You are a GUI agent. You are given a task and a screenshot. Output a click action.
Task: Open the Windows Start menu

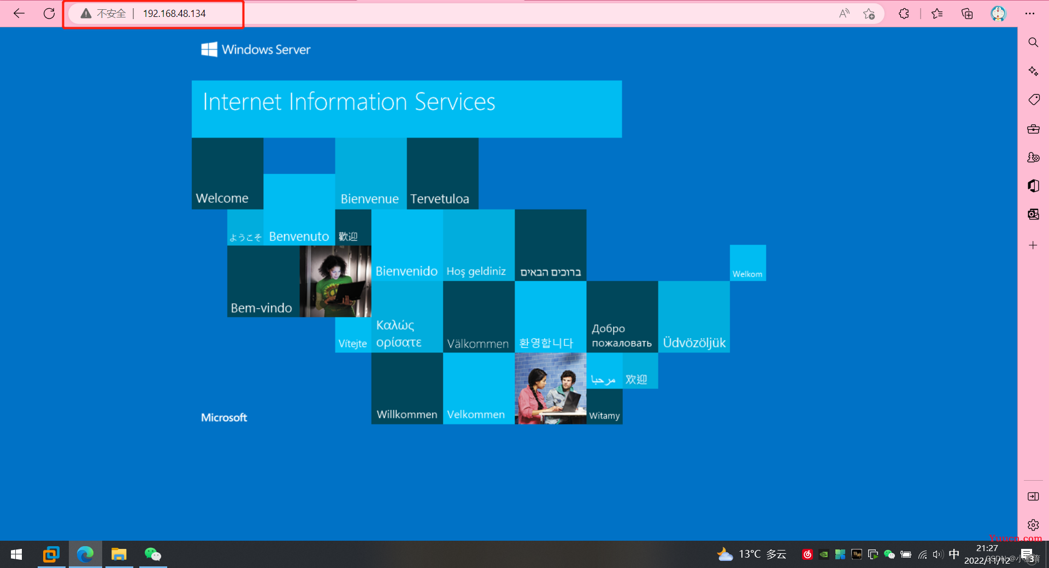pyautogui.click(x=16, y=554)
